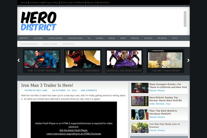Open the Movies menu item
The image size is (207, 138).
[x=148, y=38]
